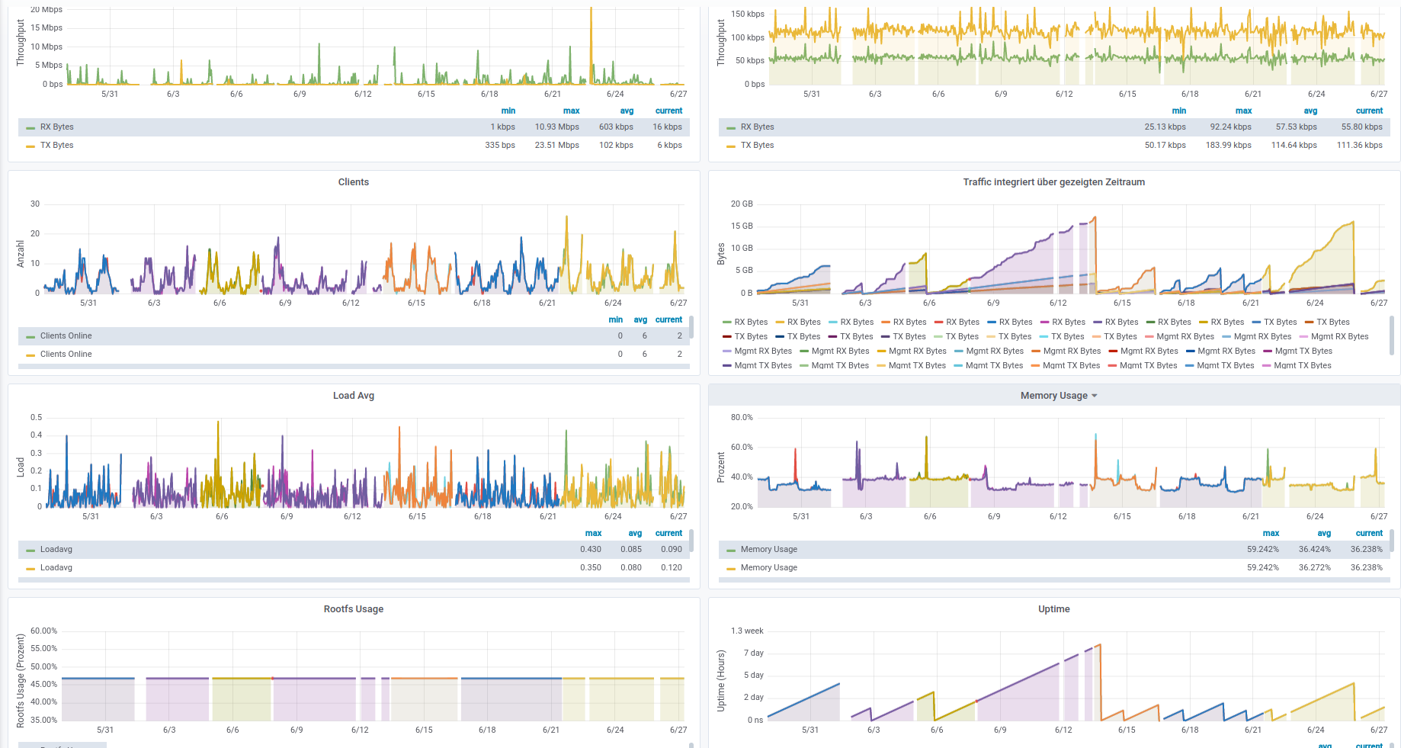Click yellow color swatch beside Clients Online
Screen dimensions: 1401x748
30,355
